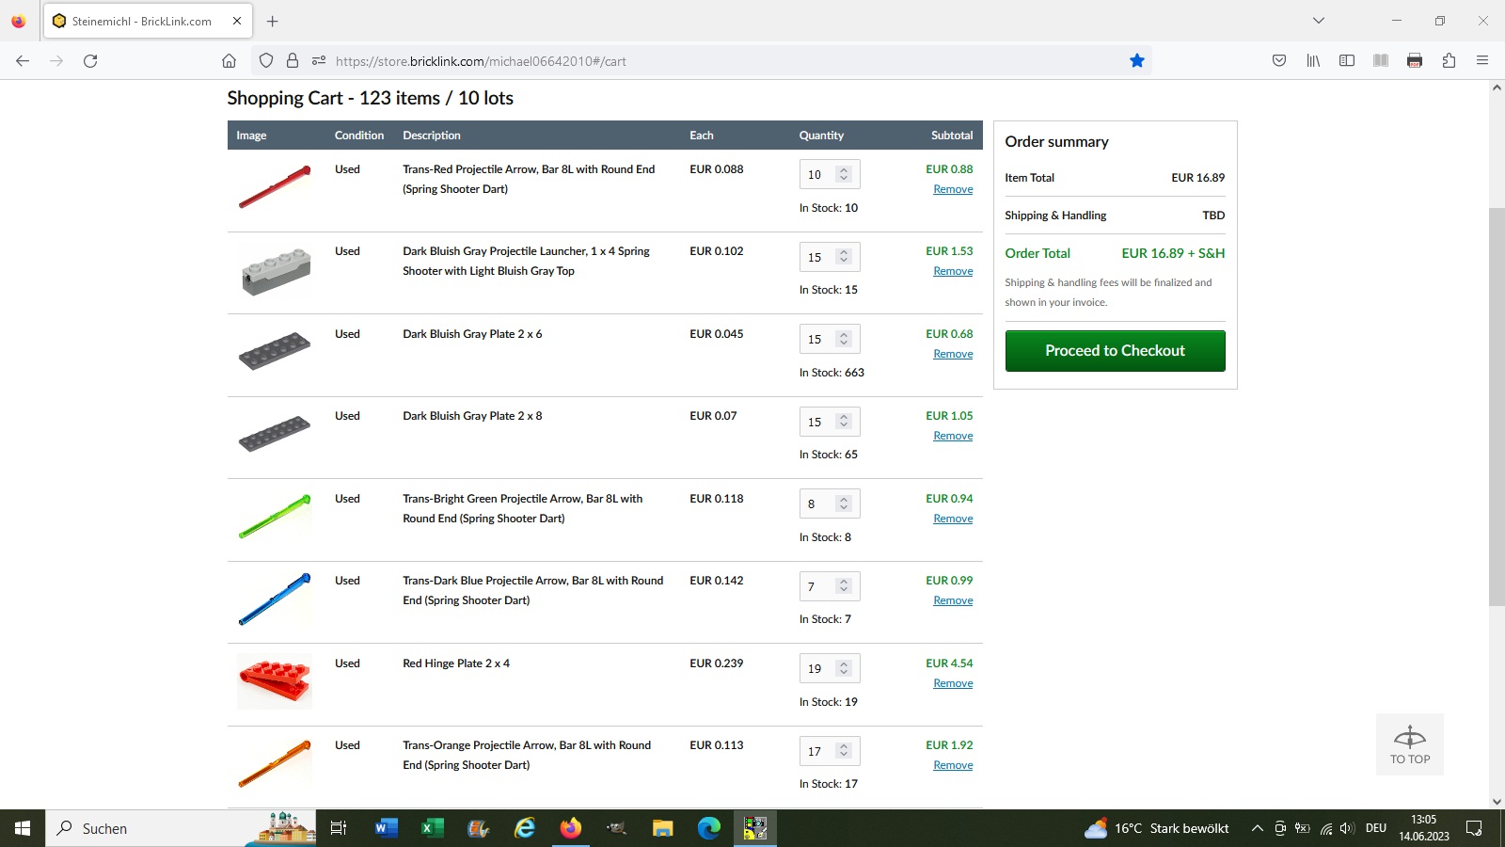1505x847 pixels.
Task: Open tracking protection shield icon
Action: (x=266, y=60)
